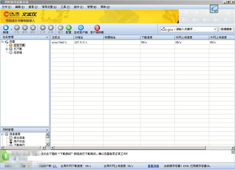Expand the 已下载 tree node
The image size is (235, 170).
pyautogui.click(x=7, y=49)
